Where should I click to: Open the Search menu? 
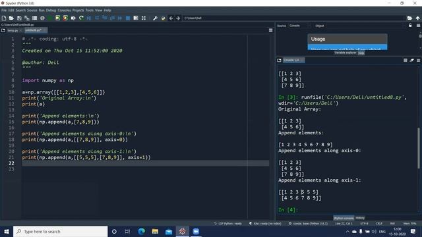tap(20, 11)
